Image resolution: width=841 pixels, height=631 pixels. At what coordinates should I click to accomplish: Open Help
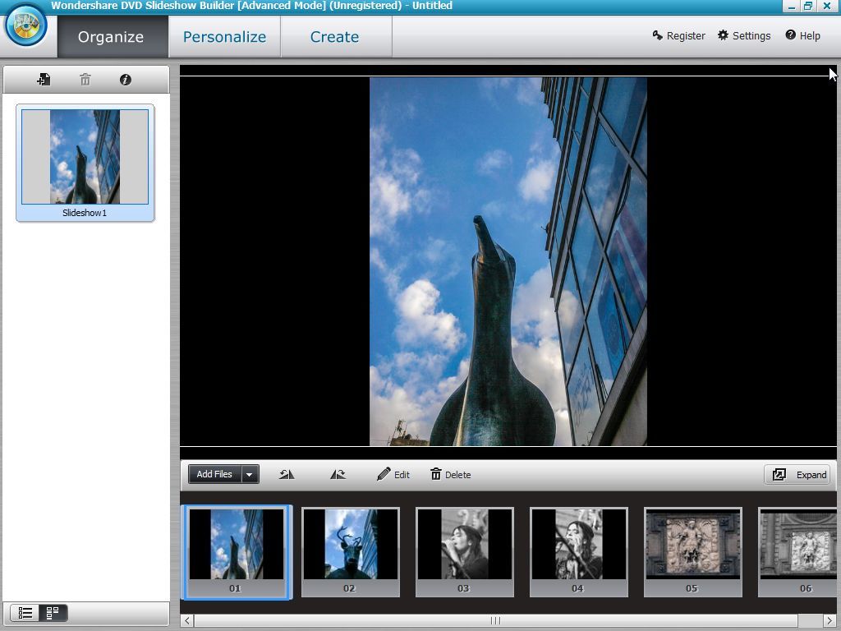[x=802, y=35]
